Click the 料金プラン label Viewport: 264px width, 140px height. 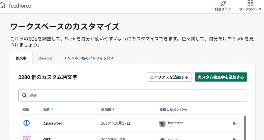click(223, 10)
